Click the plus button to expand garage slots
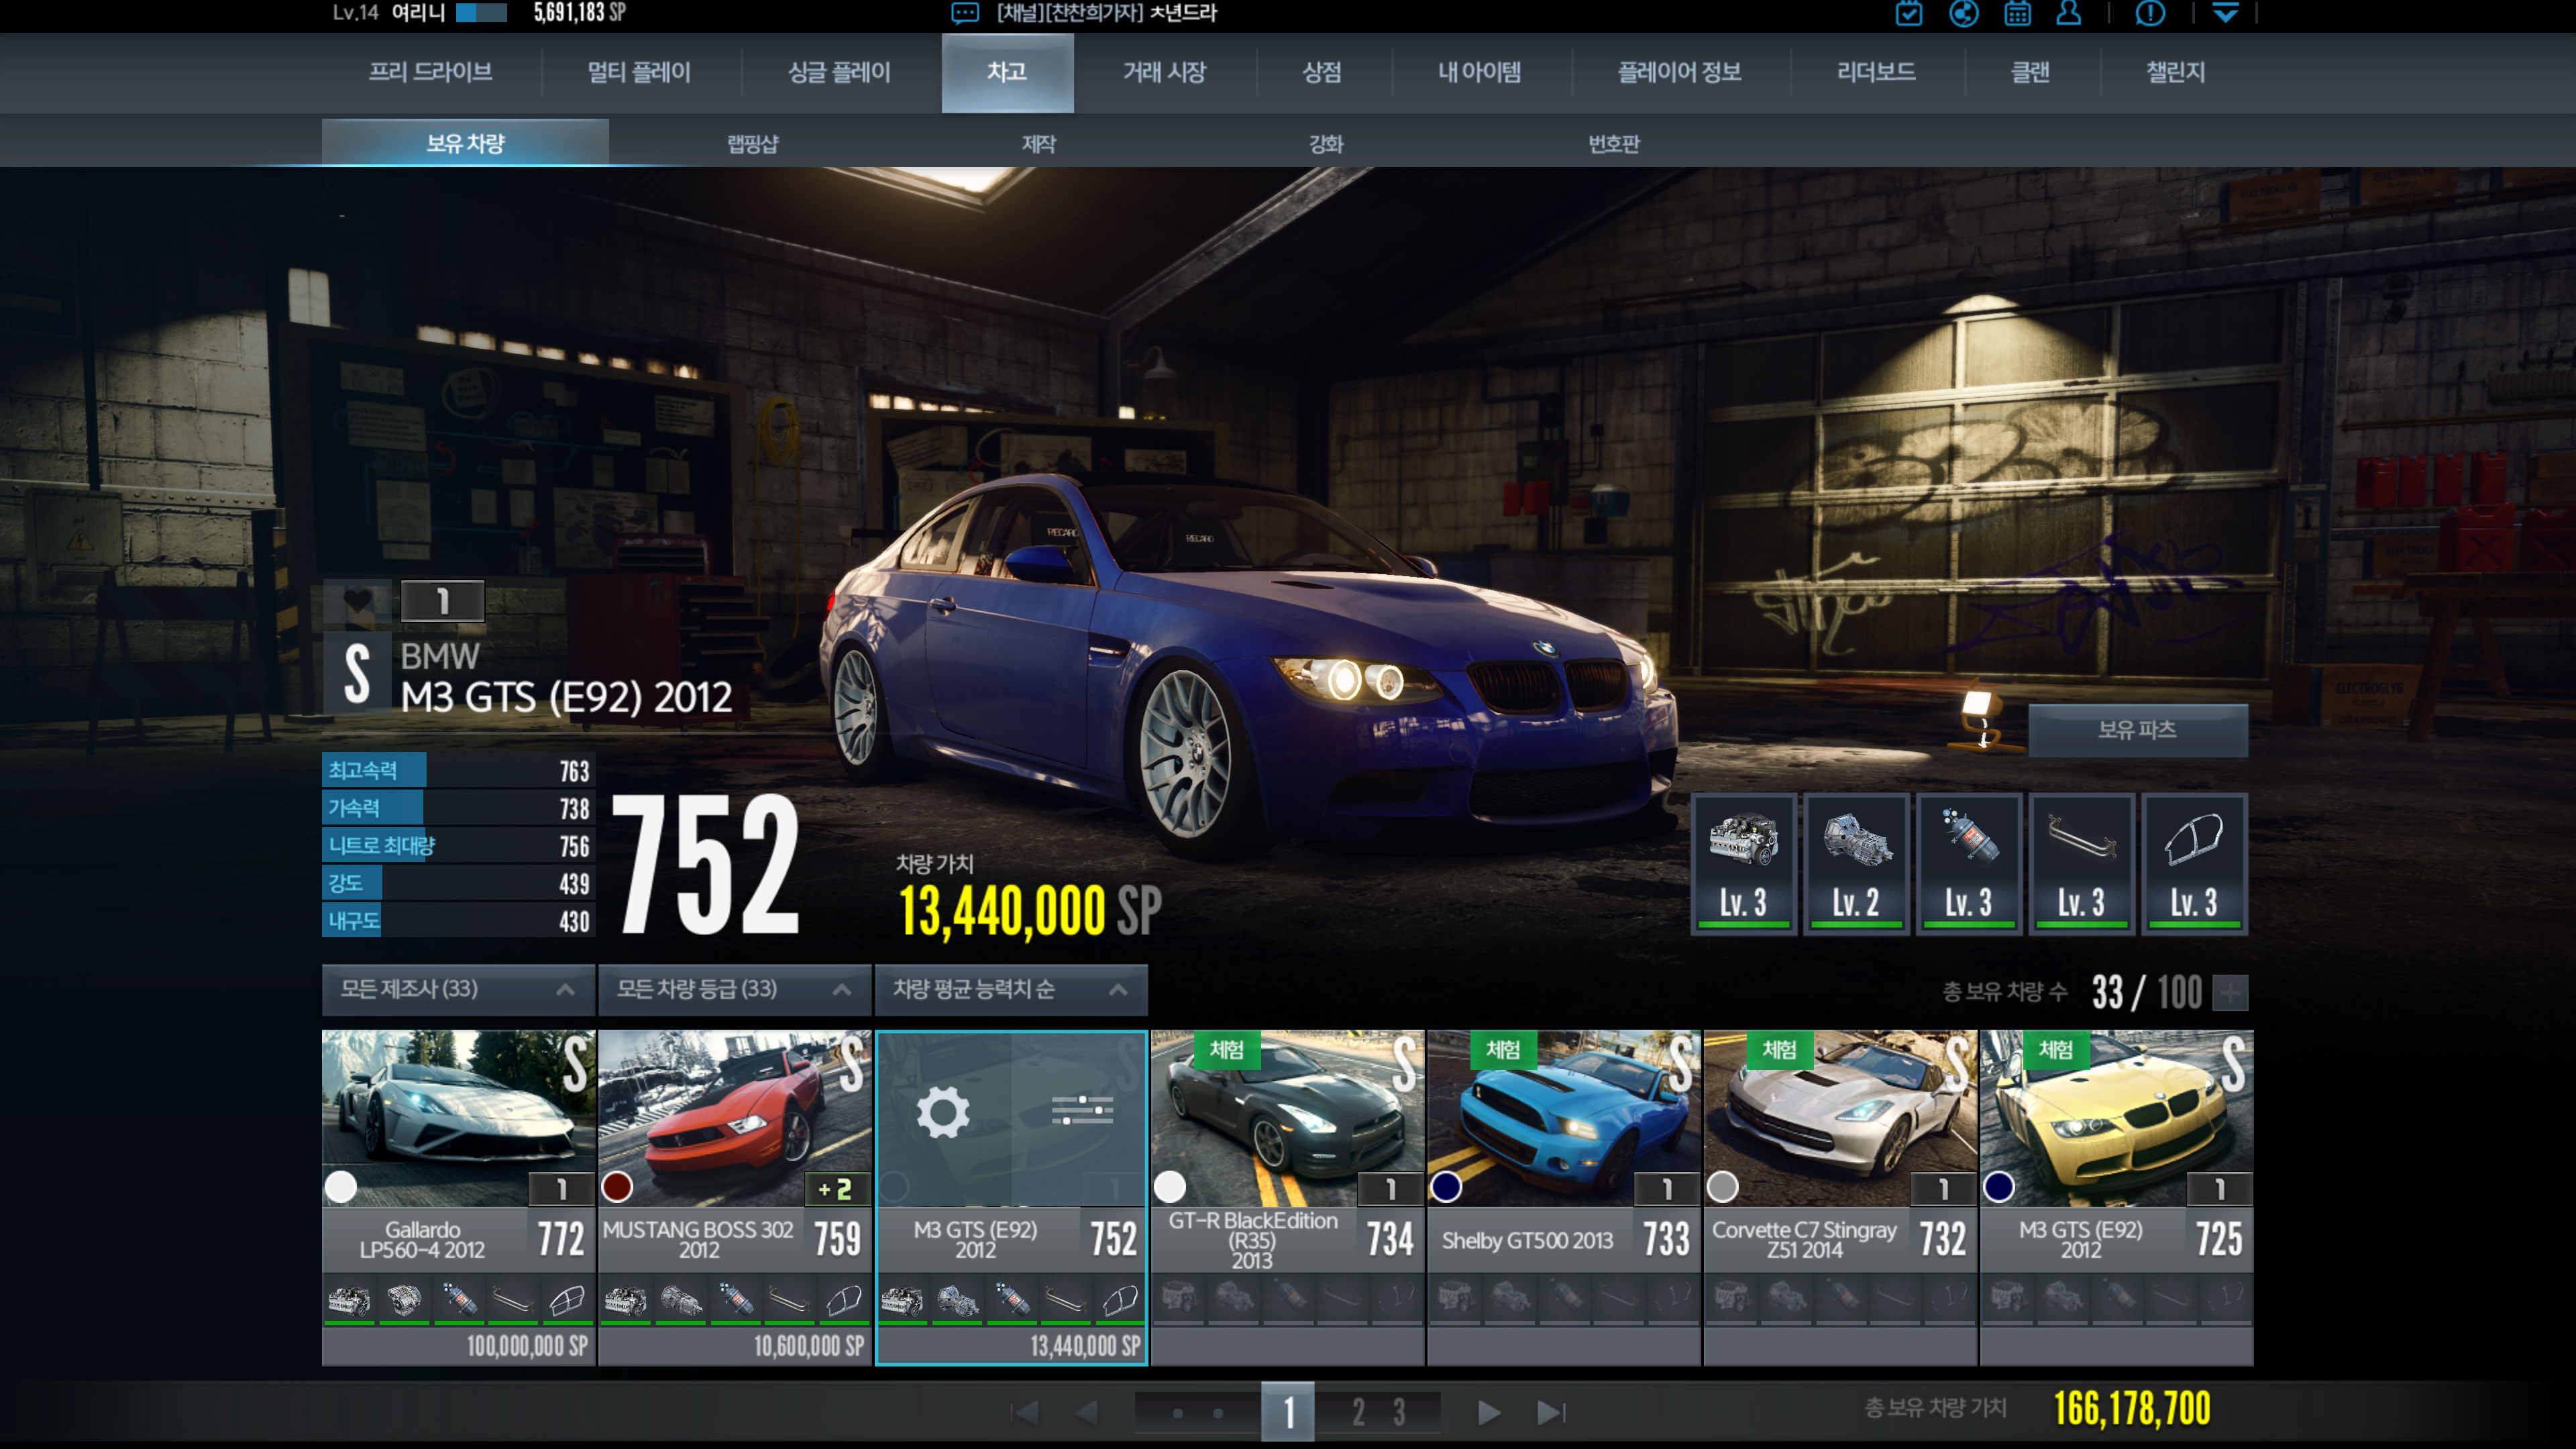Viewport: 2576px width, 1449px height. [2230, 993]
